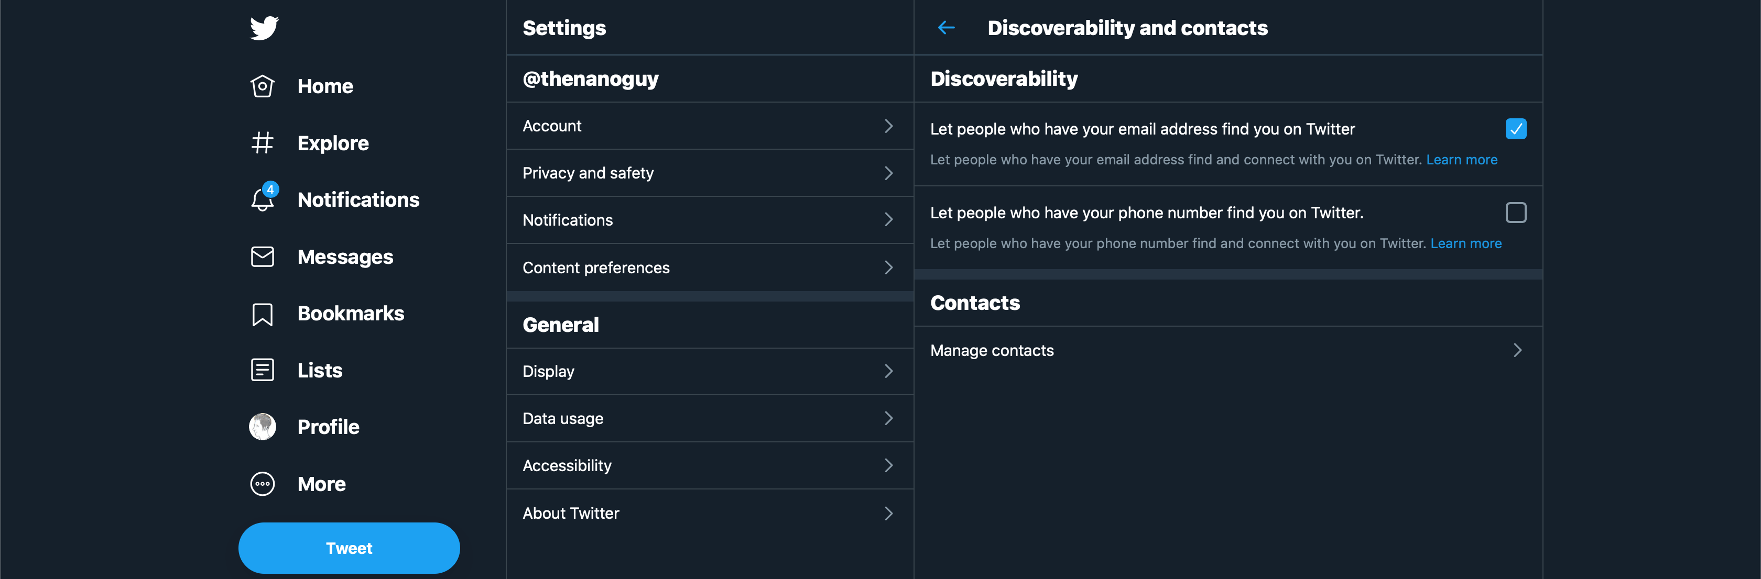The width and height of the screenshot is (1761, 579).
Task: Click the blue Tweet button
Action: click(349, 548)
